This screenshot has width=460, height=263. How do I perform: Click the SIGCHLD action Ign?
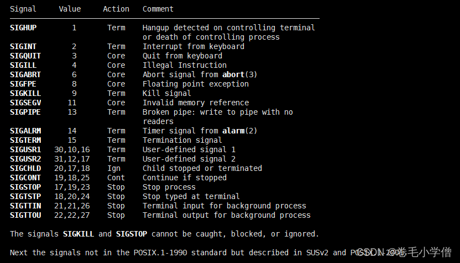point(114,169)
